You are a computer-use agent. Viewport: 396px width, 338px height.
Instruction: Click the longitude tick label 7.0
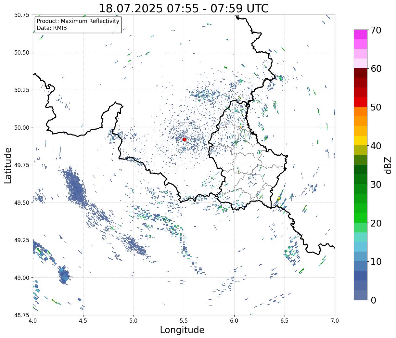(x=335, y=320)
